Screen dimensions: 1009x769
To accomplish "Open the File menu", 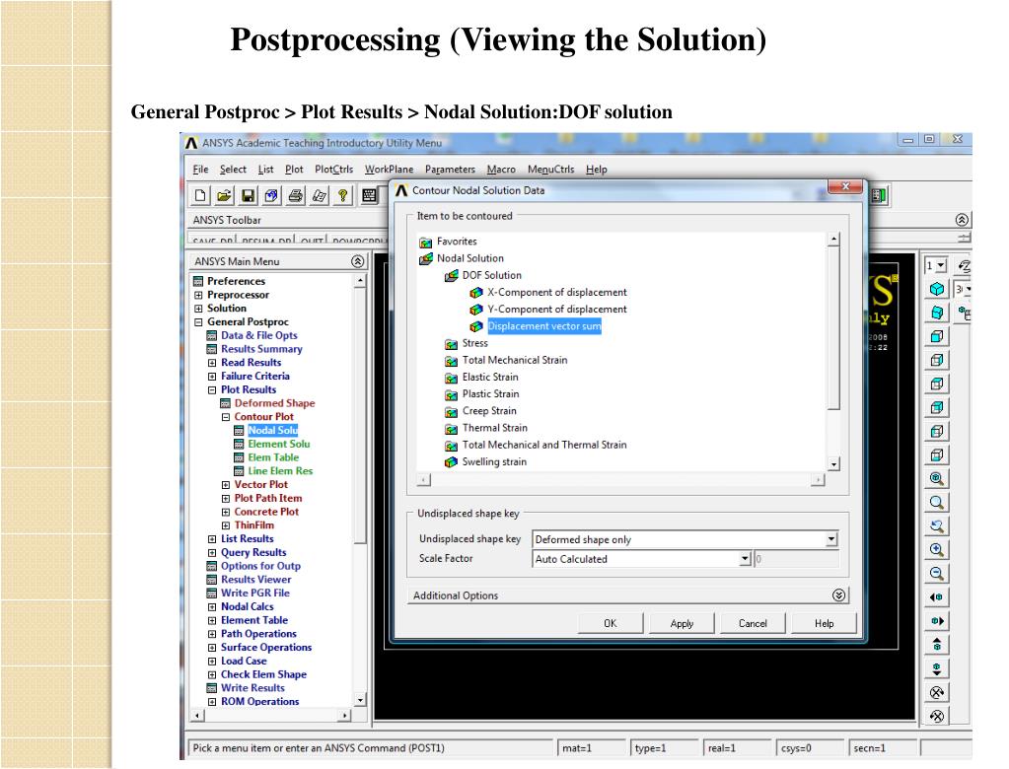I will click(x=200, y=170).
